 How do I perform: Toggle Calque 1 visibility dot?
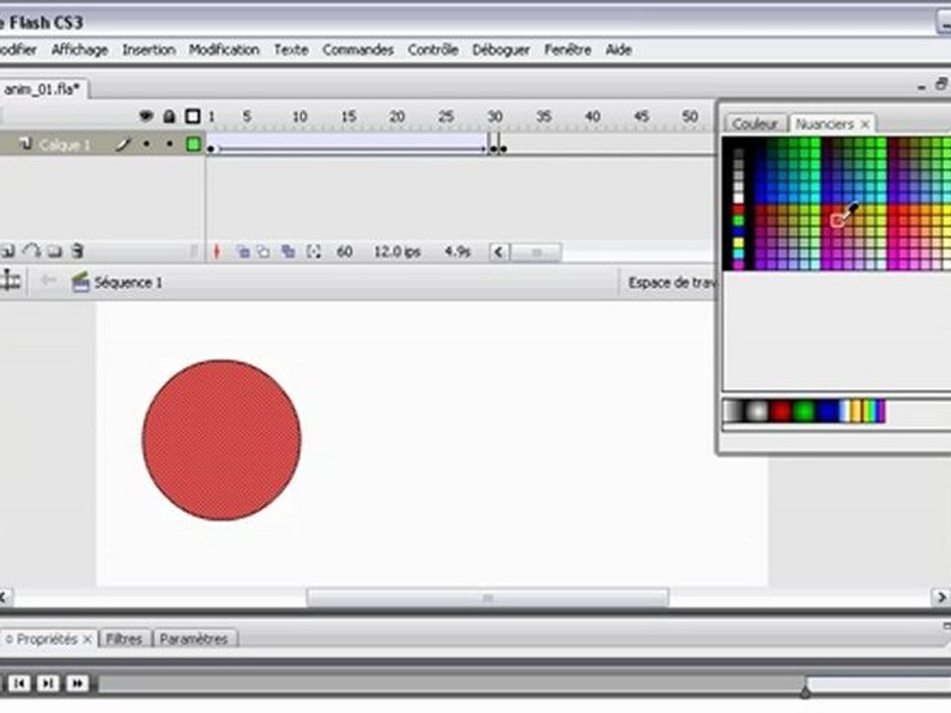coord(147,145)
